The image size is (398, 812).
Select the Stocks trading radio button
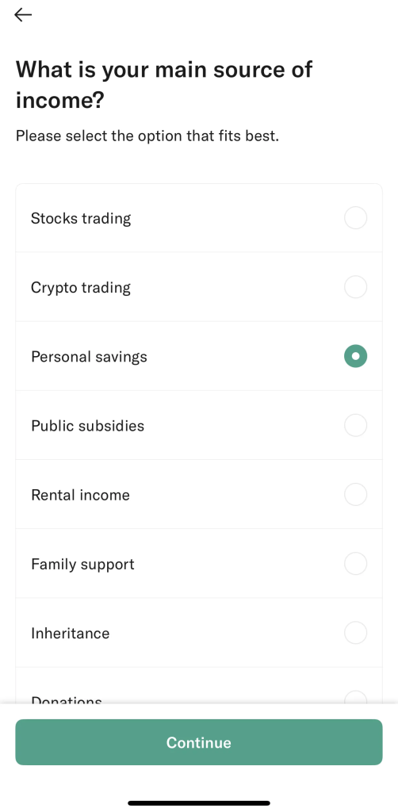click(x=355, y=218)
